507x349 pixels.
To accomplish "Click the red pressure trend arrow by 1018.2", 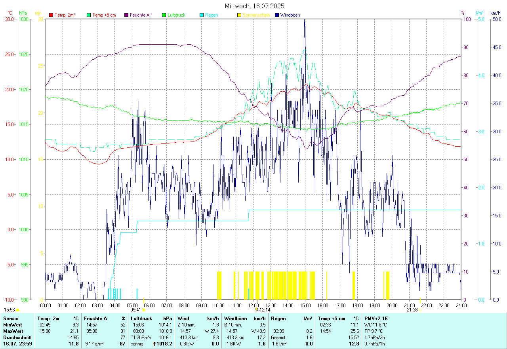I will click(155, 344).
